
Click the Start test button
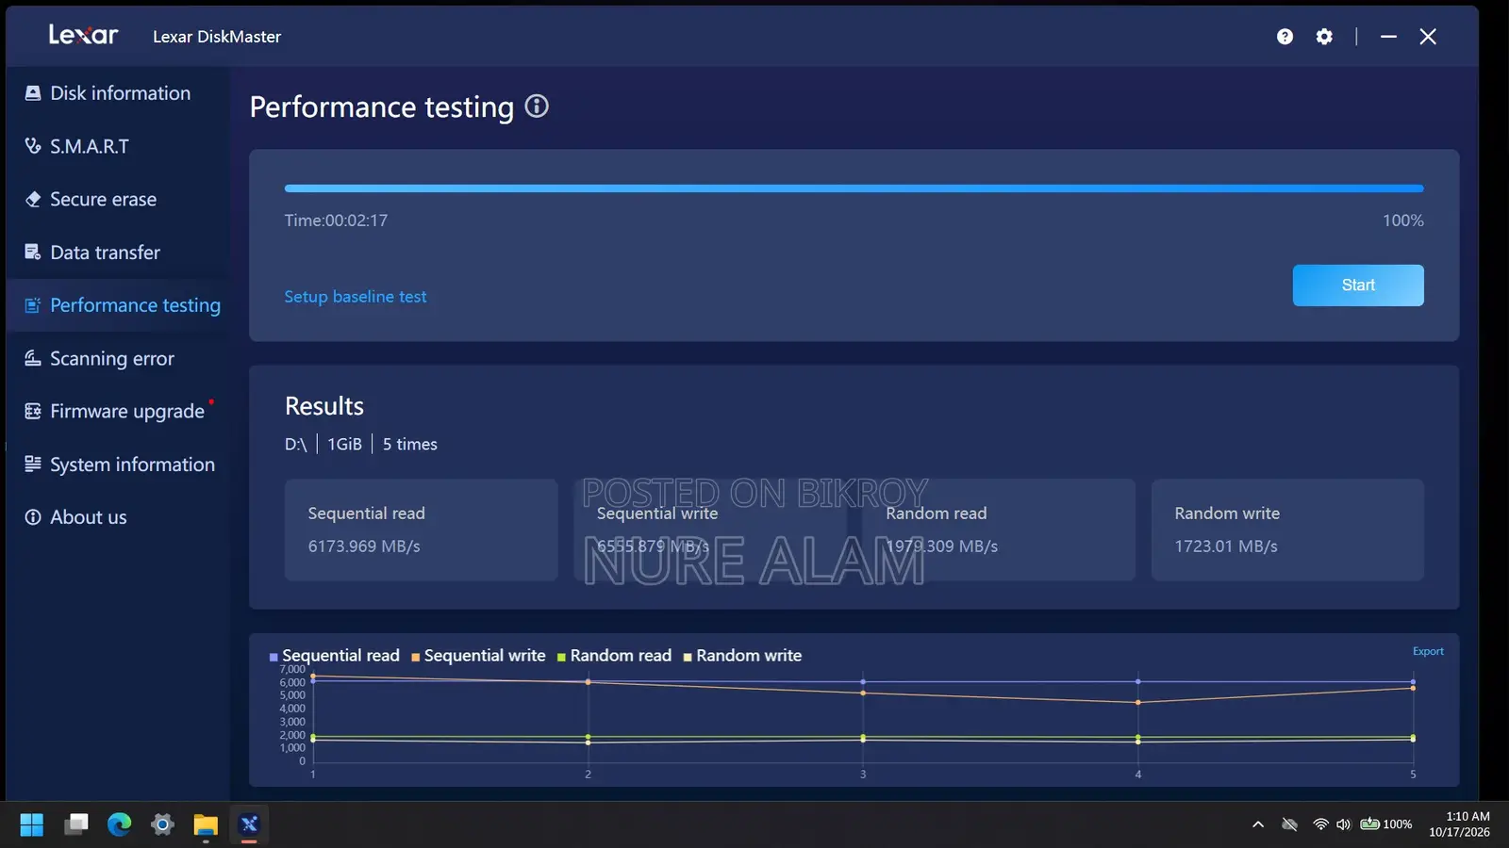point(1358,285)
